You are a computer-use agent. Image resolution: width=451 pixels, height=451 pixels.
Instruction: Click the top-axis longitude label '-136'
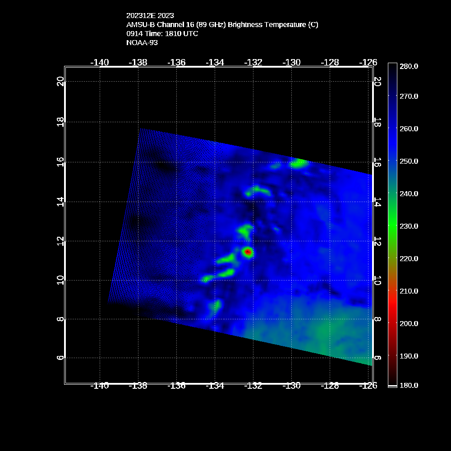(x=177, y=62)
